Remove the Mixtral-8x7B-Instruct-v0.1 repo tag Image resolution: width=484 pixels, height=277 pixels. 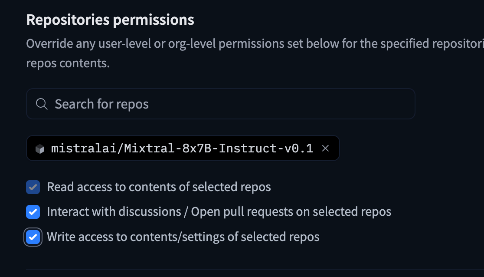point(326,148)
